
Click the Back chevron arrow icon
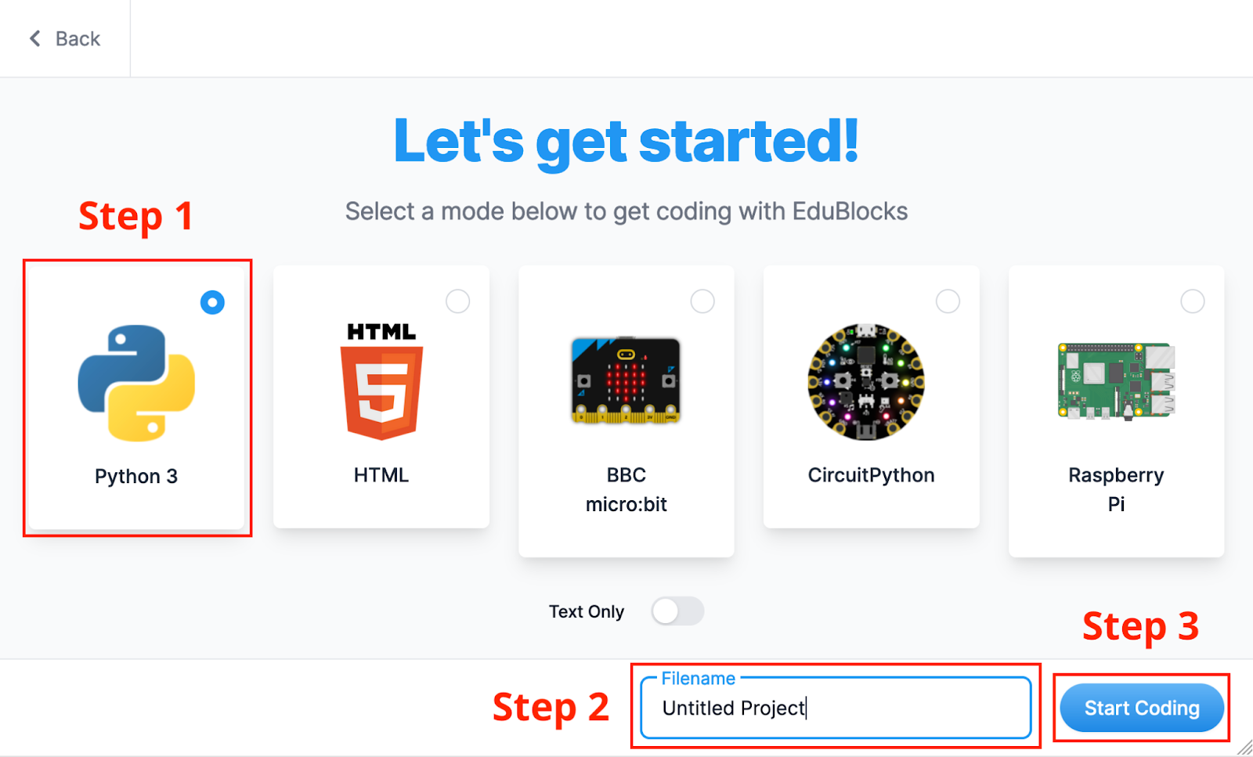[35, 38]
